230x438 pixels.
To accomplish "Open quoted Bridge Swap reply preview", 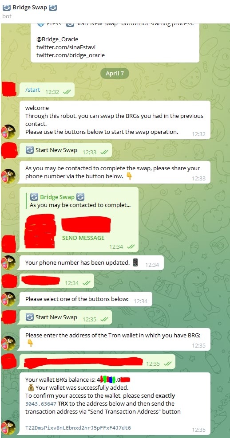I will (x=80, y=201).
